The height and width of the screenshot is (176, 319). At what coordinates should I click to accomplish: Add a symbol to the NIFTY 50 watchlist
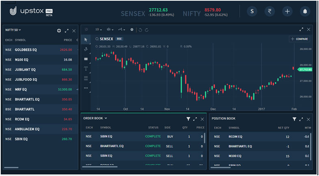[59, 31]
